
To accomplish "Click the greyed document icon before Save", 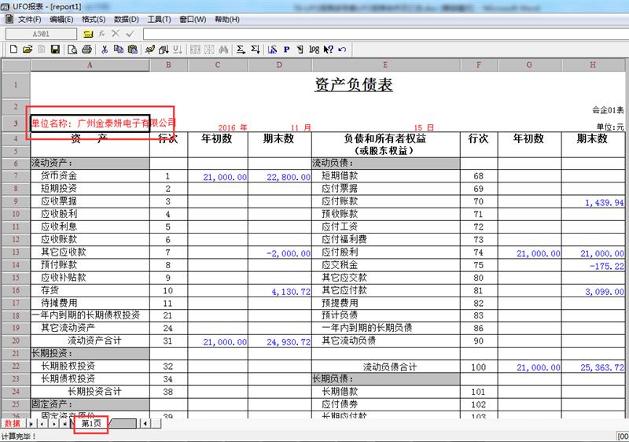I will (x=42, y=50).
